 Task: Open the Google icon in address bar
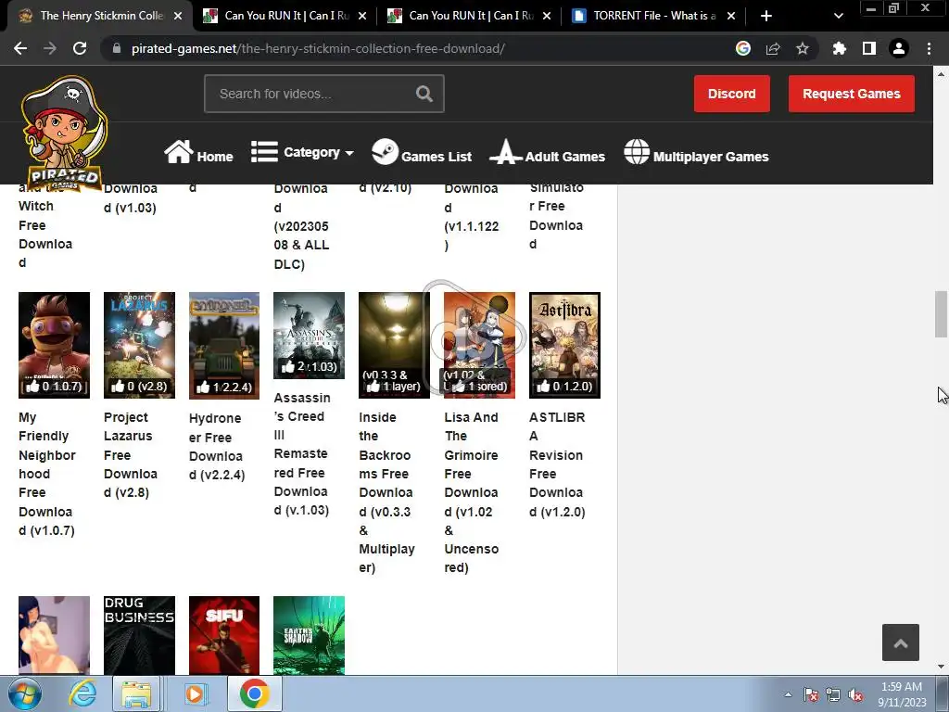[x=743, y=48]
